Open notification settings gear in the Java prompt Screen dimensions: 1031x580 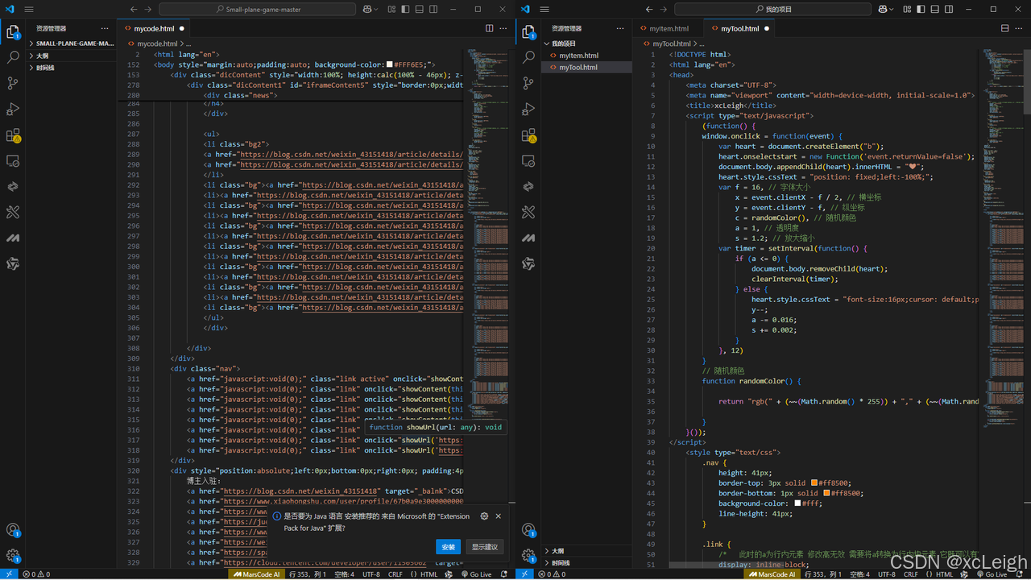coord(484,516)
